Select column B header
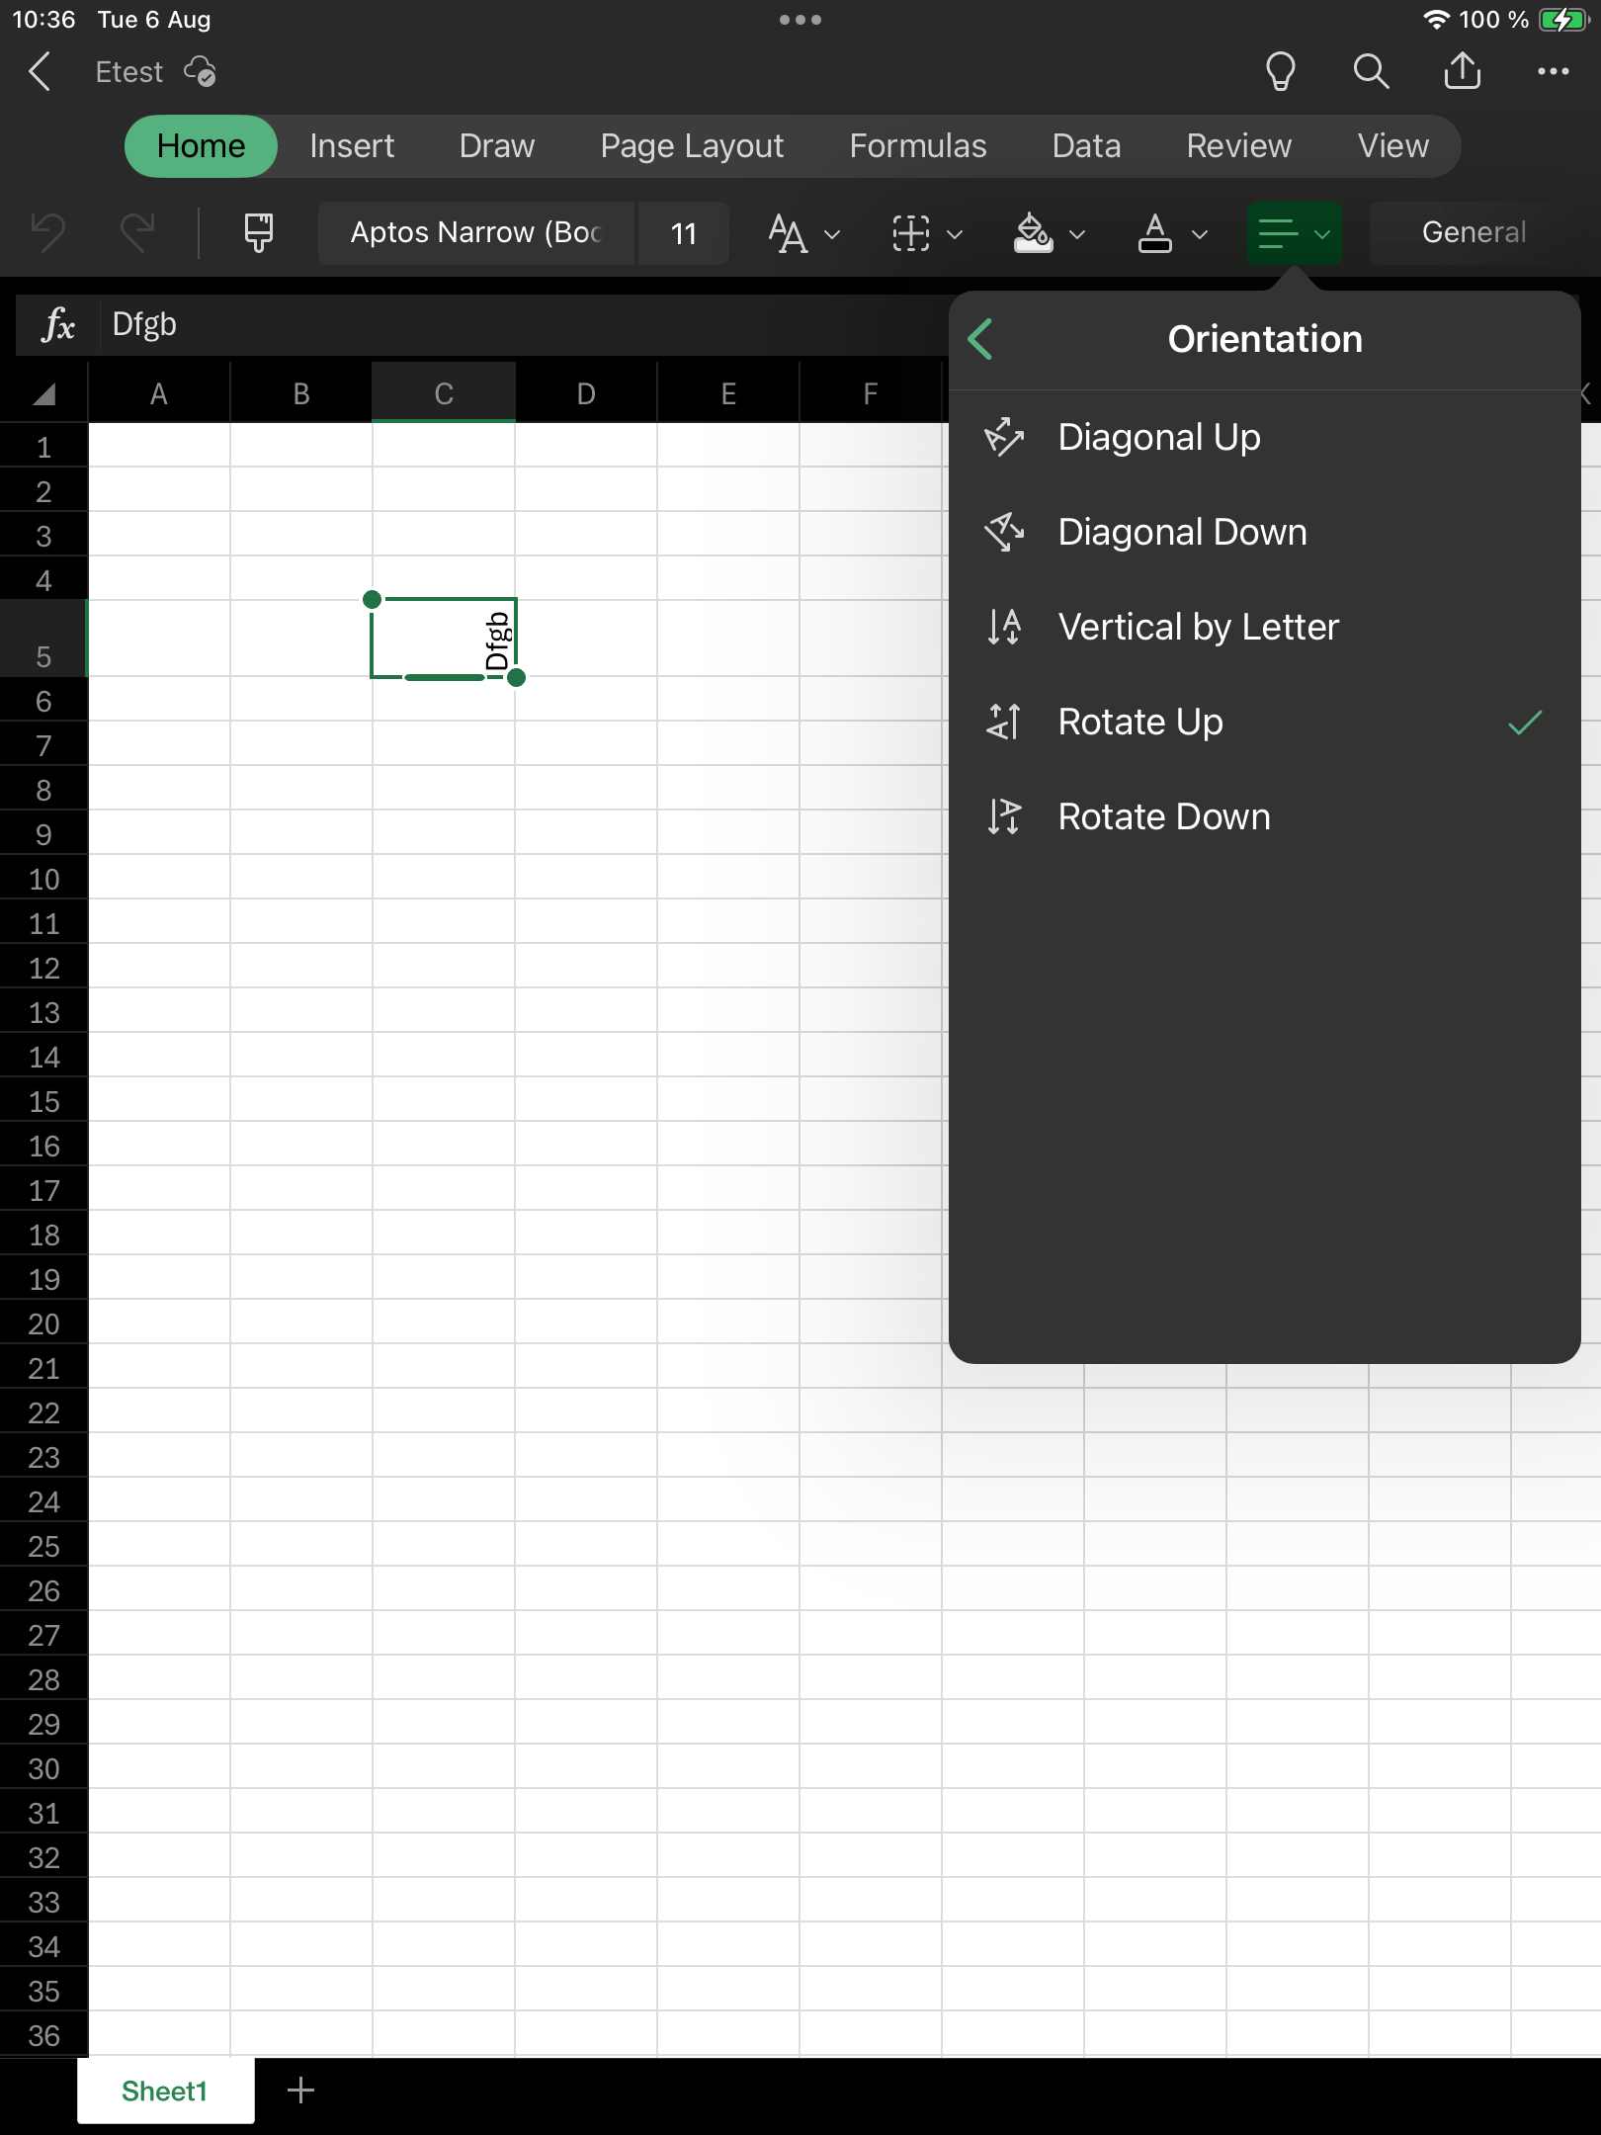The height and width of the screenshot is (2135, 1601). pyautogui.click(x=301, y=393)
